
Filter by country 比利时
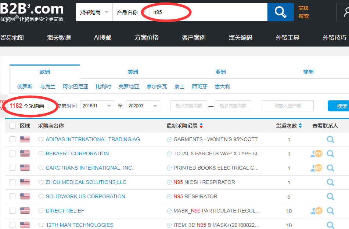coord(103,86)
